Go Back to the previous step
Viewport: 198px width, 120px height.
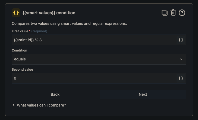(55, 94)
